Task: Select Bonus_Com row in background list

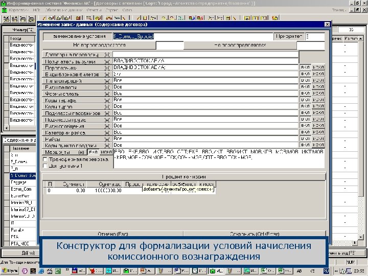Action: coord(23,189)
